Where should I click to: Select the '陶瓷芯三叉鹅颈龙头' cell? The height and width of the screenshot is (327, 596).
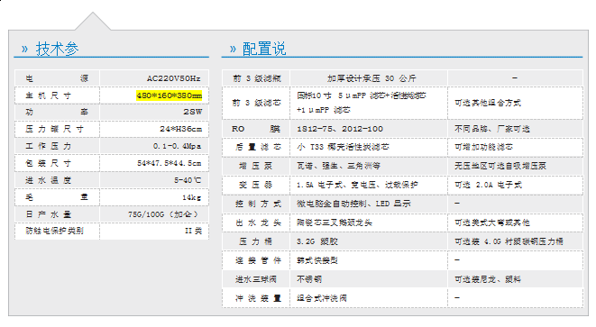pyautogui.click(x=335, y=223)
